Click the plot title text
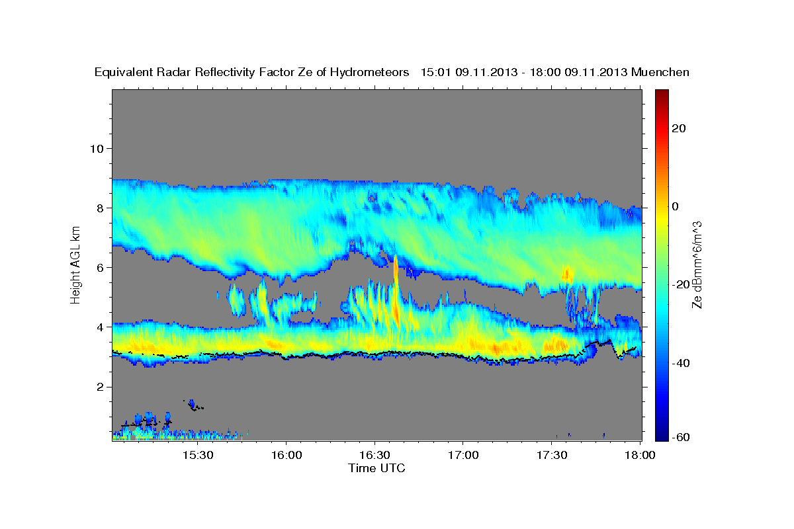794x529 pixels. [x=392, y=72]
